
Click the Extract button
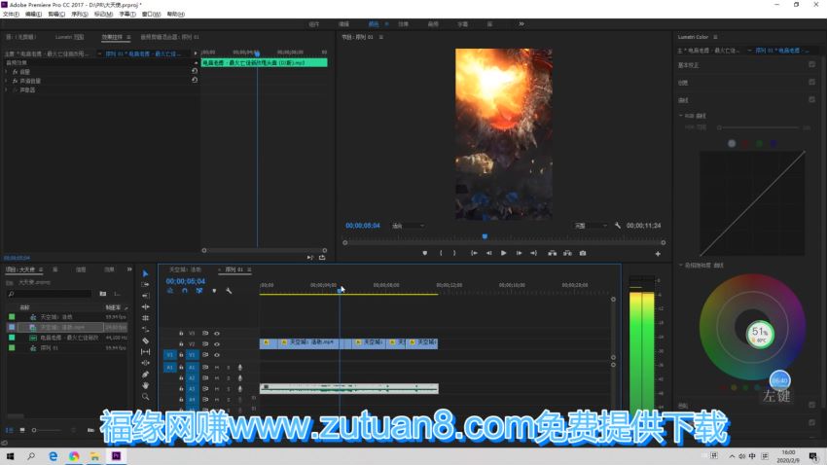point(567,253)
